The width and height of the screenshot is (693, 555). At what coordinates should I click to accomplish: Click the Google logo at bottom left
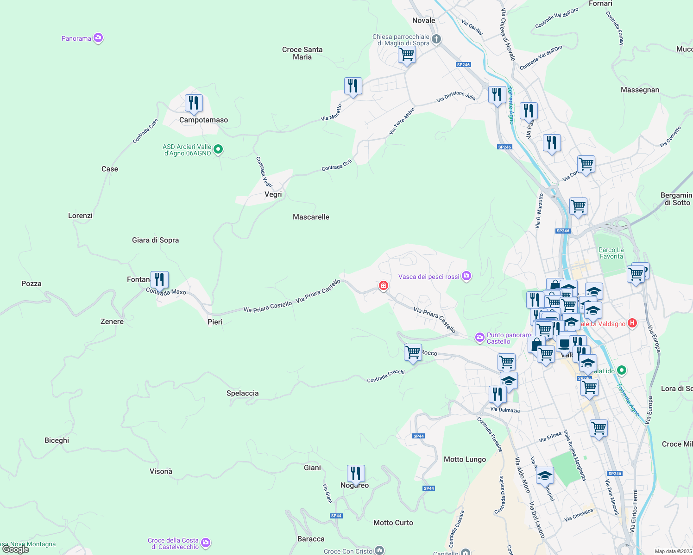coord(15,549)
